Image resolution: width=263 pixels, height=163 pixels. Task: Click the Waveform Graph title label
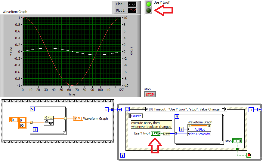[x=15, y=12]
